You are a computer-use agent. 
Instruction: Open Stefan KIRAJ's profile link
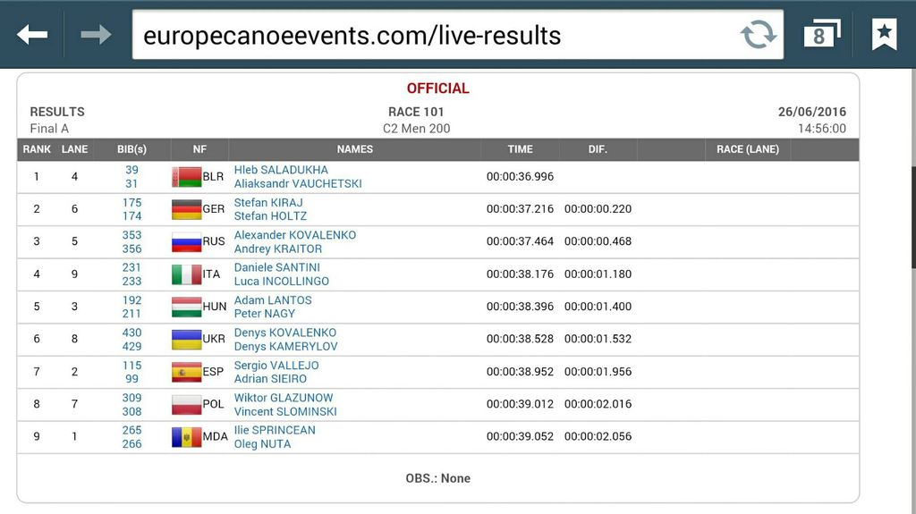268,203
